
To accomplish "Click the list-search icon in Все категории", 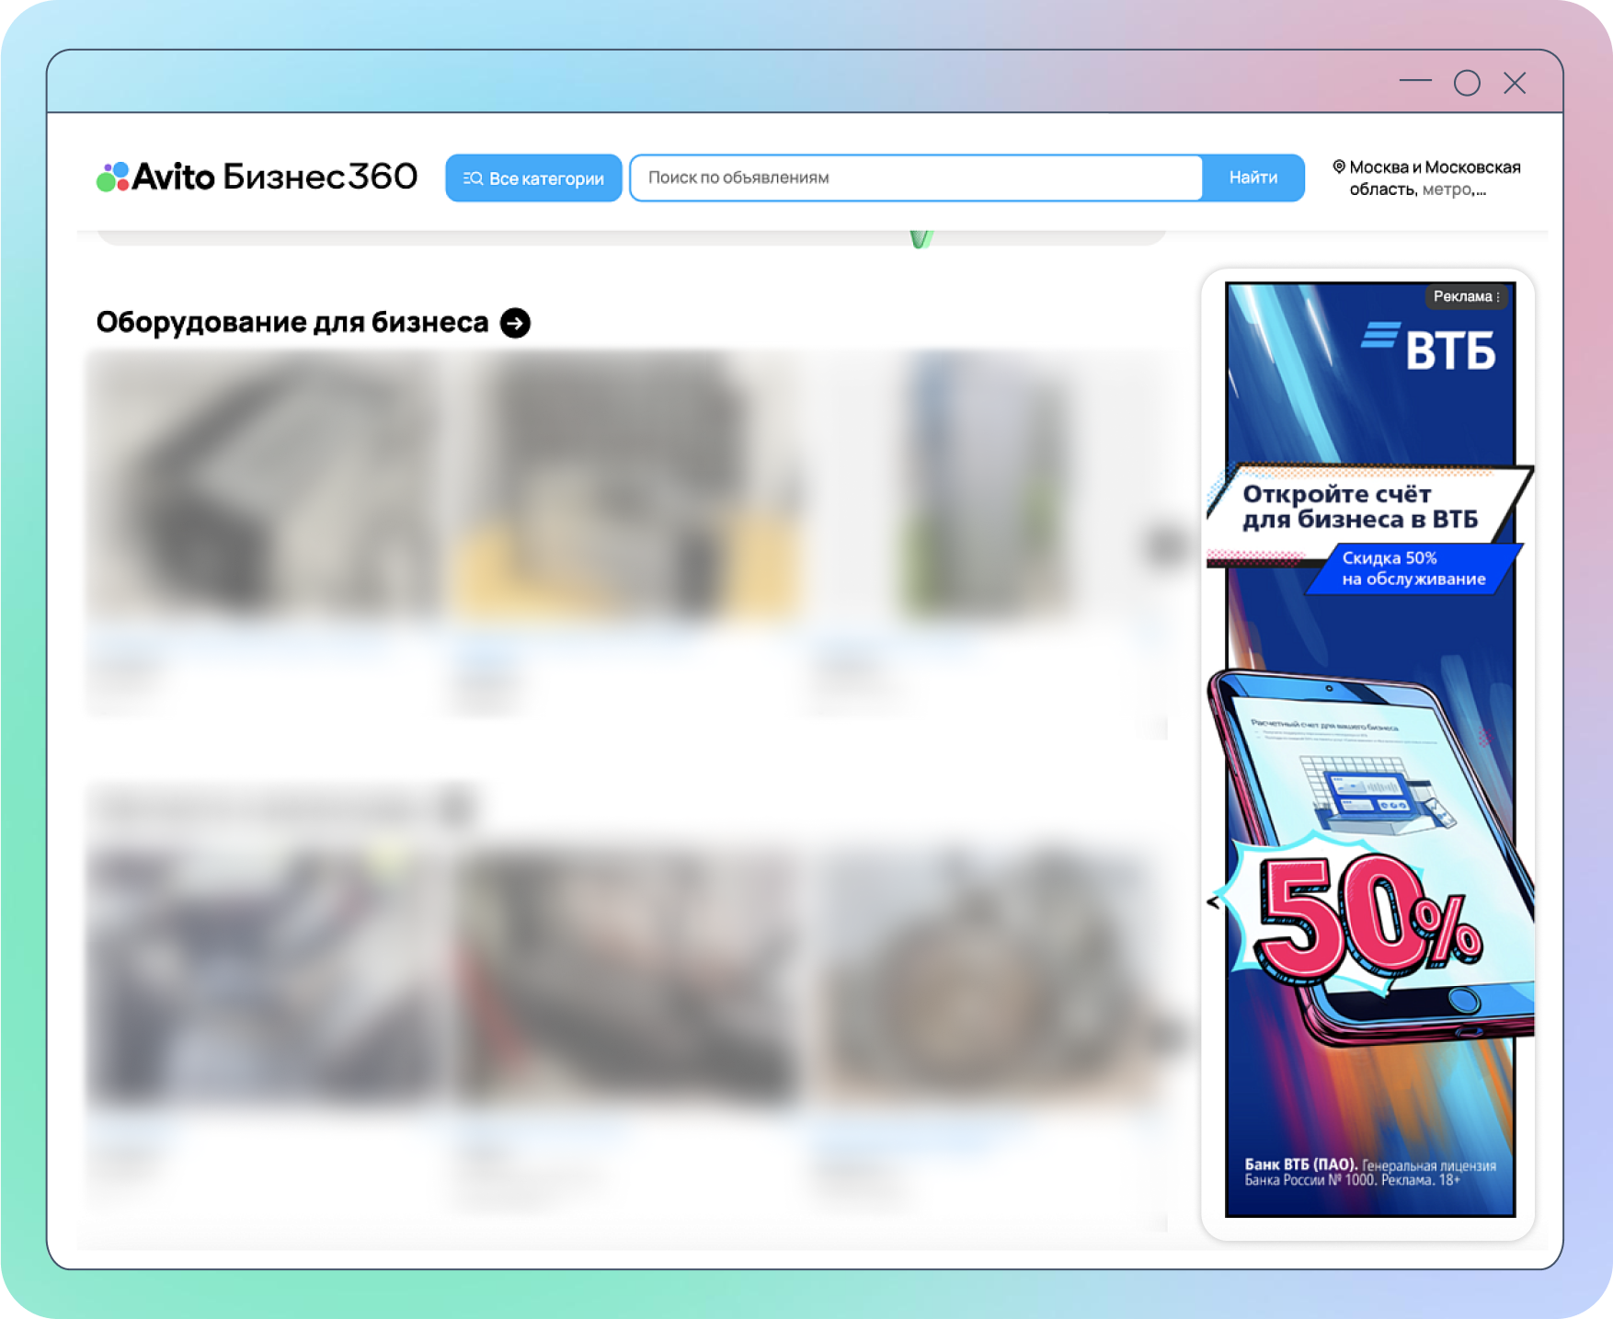I will 473,178.
